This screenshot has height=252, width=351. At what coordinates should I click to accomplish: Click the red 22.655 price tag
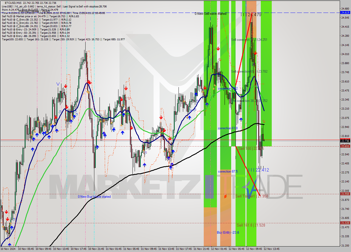tap(345, 146)
